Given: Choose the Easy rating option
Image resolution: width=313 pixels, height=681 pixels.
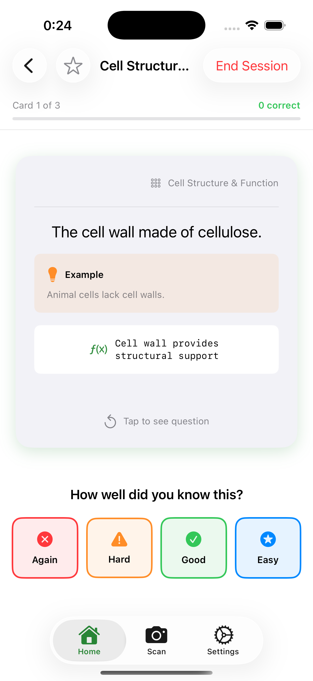Looking at the screenshot, I should (268, 548).
